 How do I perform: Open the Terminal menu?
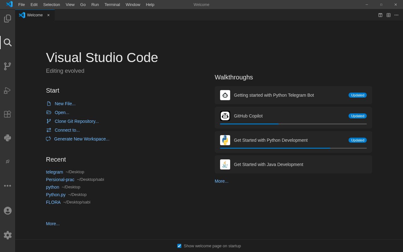pos(112,4)
